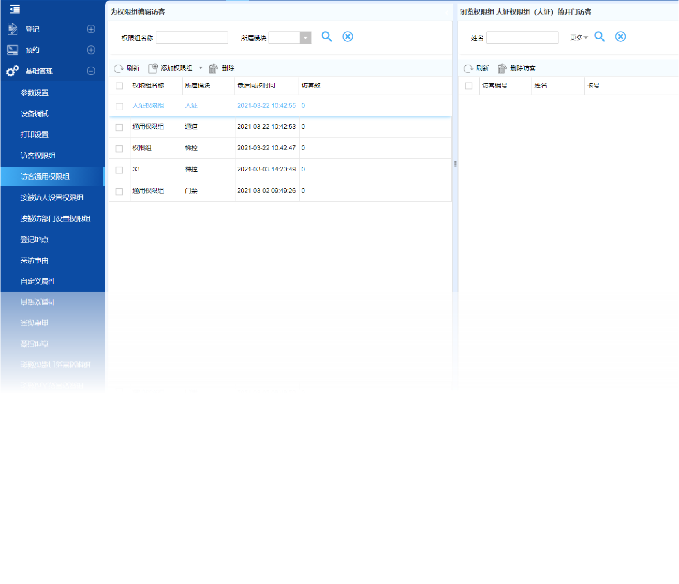
Task: Click 刷新 refresh icon in left panel toolbar
Action: [x=119, y=68]
